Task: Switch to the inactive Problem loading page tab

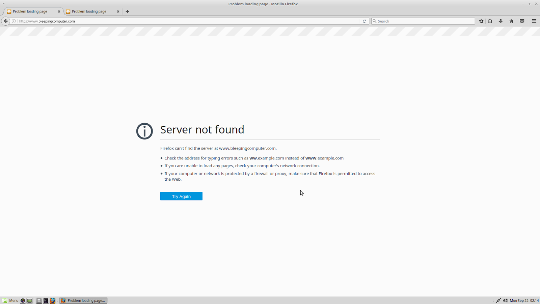Action: [93, 11]
